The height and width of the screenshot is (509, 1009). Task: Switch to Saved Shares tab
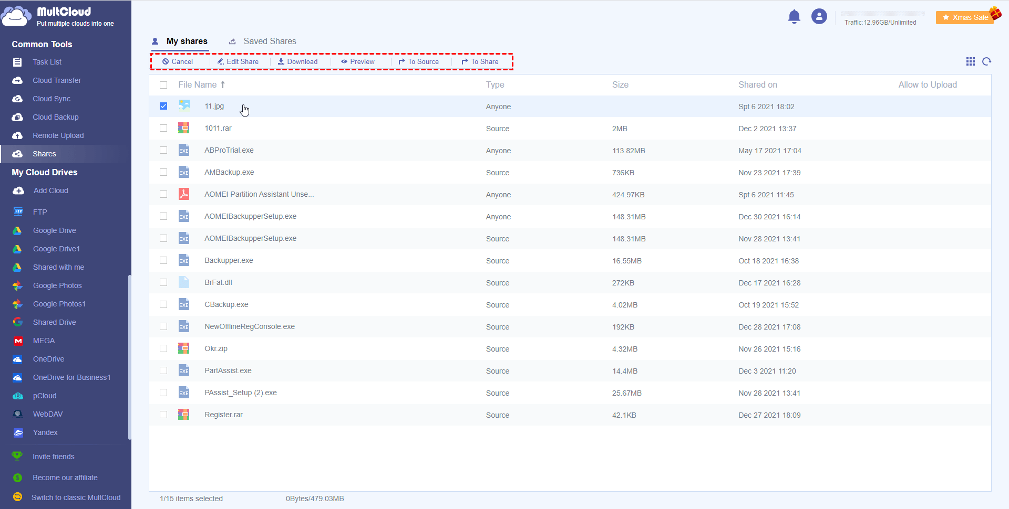click(262, 41)
